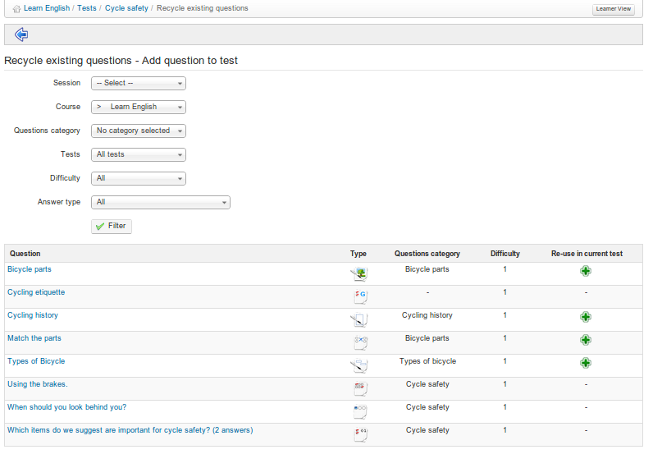Switch to Learner View

tap(613, 9)
